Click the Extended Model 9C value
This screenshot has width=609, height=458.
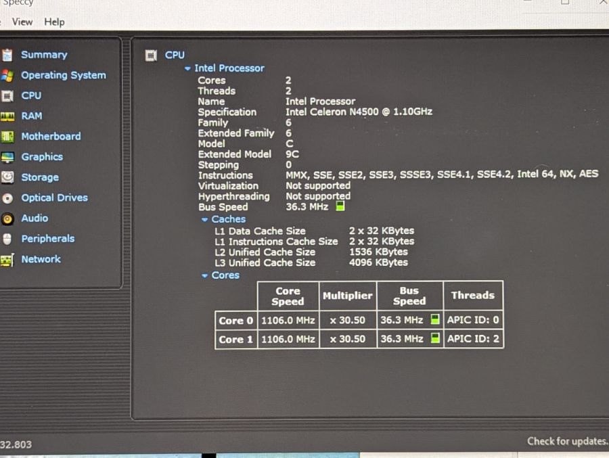tap(292, 154)
